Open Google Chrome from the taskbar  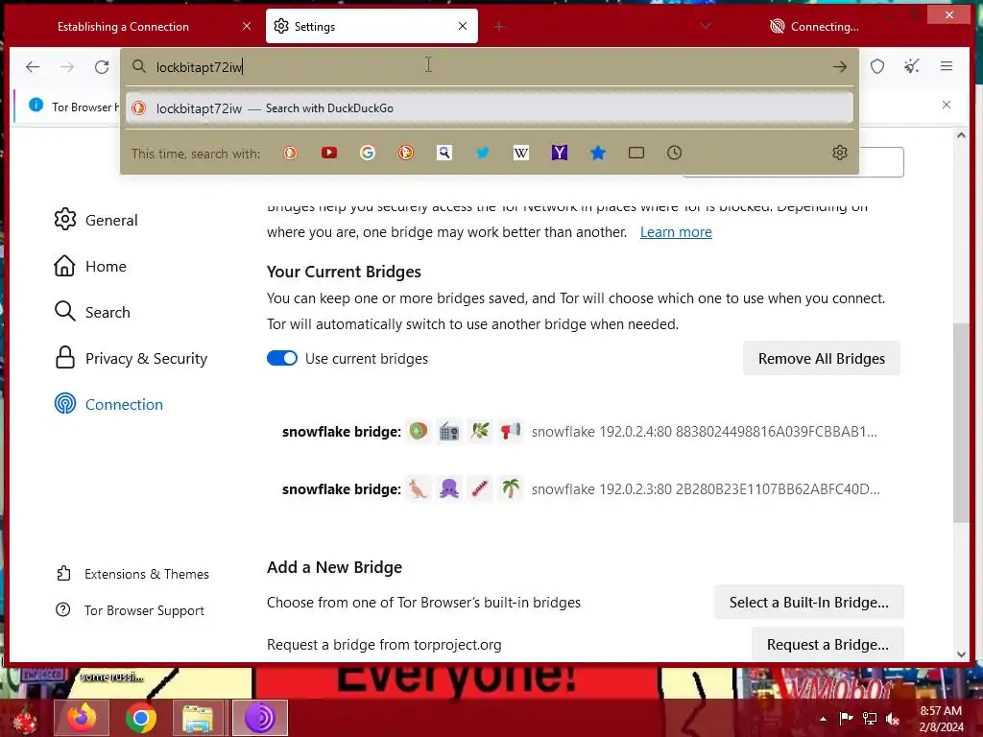click(141, 718)
